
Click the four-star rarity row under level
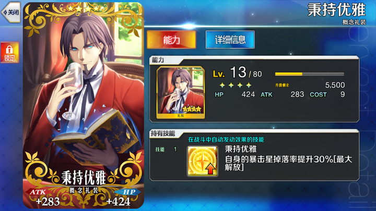point(235,85)
